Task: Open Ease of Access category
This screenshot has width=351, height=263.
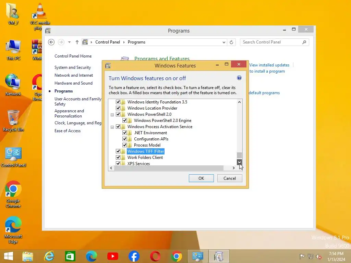Action: point(68,131)
